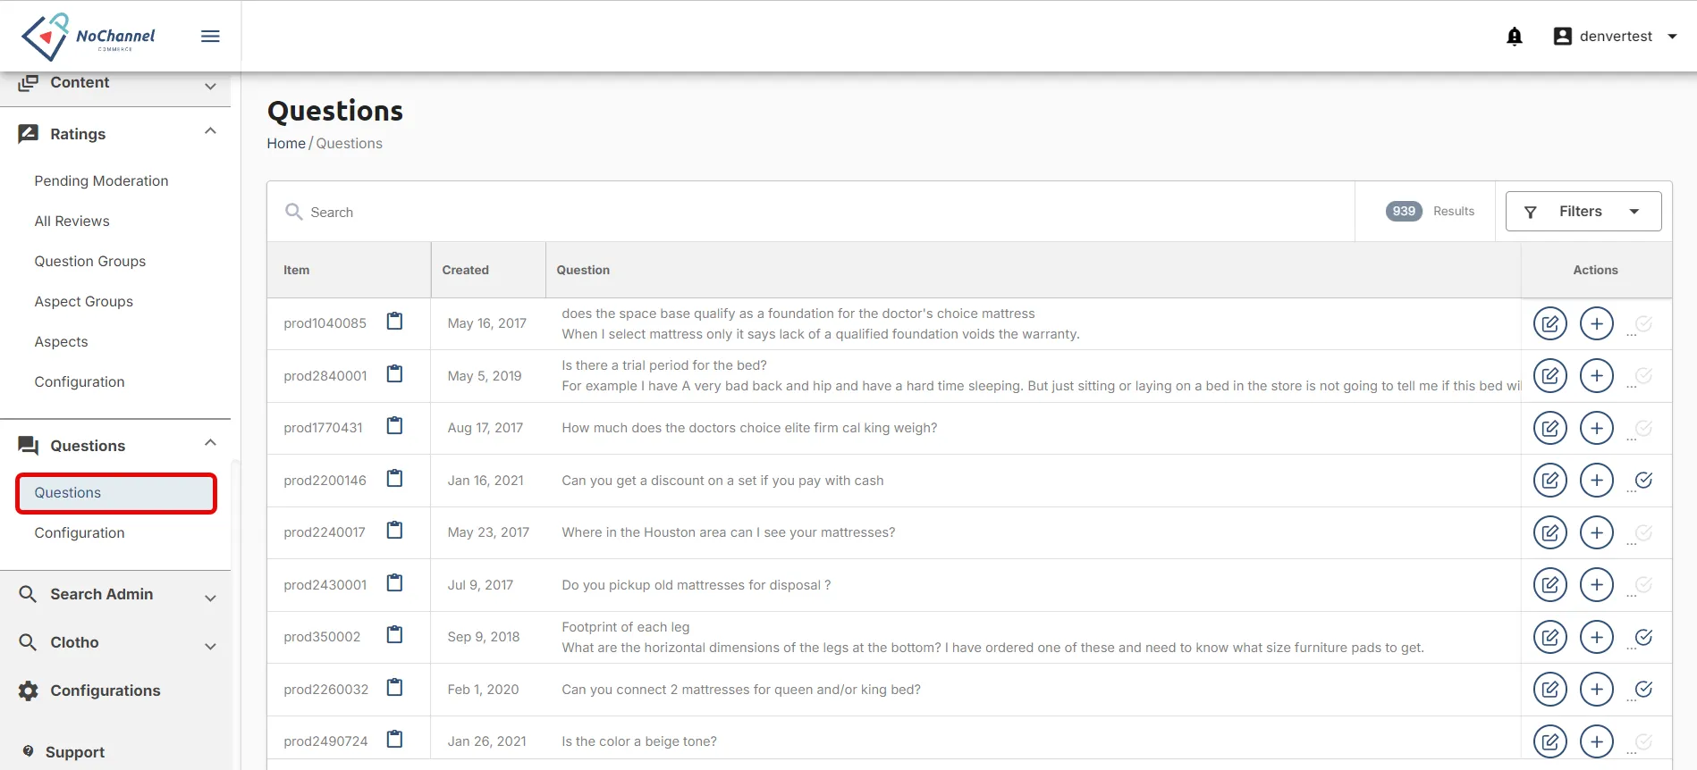Toggle approval check for connect 2 mattresses question
The width and height of the screenshot is (1697, 770).
point(1642,690)
